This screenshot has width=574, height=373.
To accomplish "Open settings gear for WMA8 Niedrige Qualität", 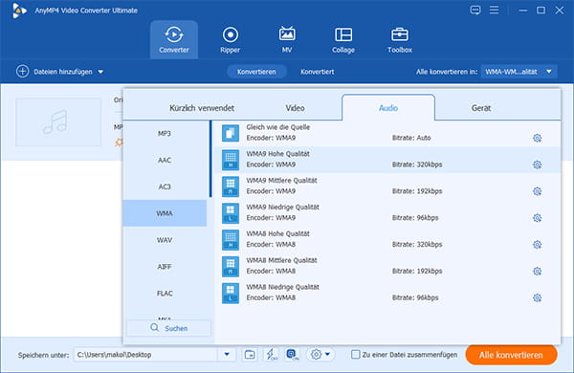I will tap(537, 298).
